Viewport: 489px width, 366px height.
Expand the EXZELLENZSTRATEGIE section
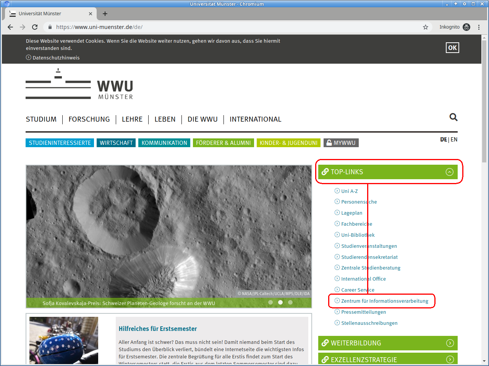tap(450, 359)
